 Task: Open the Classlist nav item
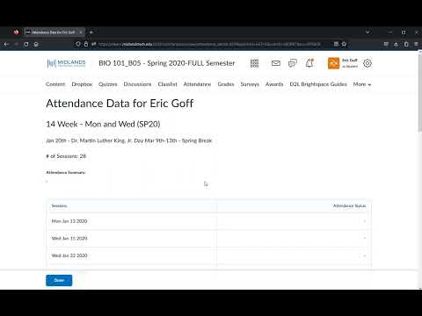(167, 84)
